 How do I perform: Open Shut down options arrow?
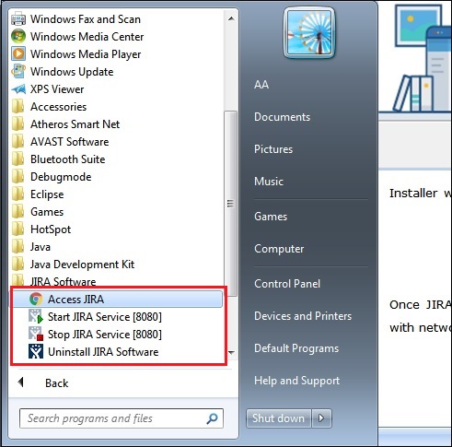click(321, 418)
